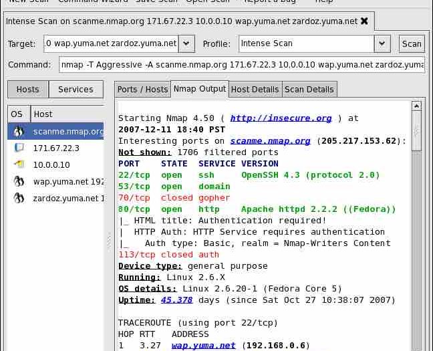
Task: Sort by the Host column header
Action: (x=67, y=114)
